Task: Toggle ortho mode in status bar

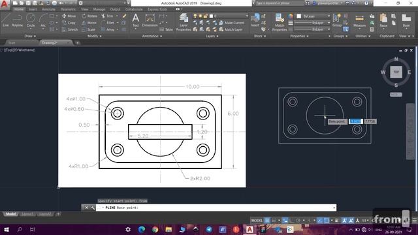Action: pyautogui.click(x=292, y=221)
